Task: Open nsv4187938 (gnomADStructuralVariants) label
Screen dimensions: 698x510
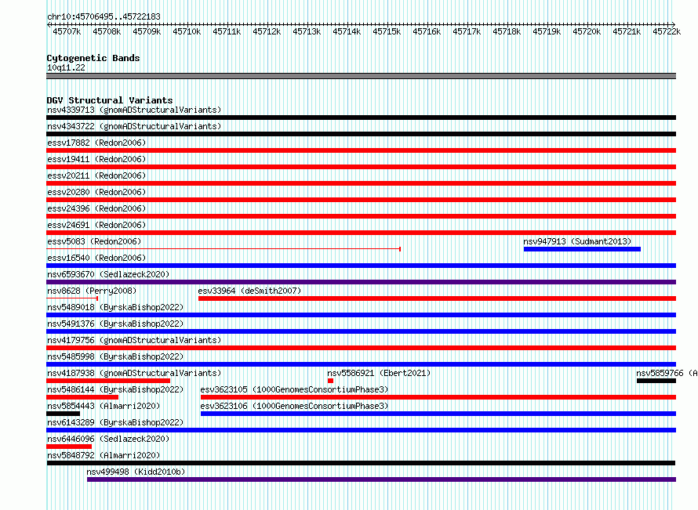Action: (134, 373)
